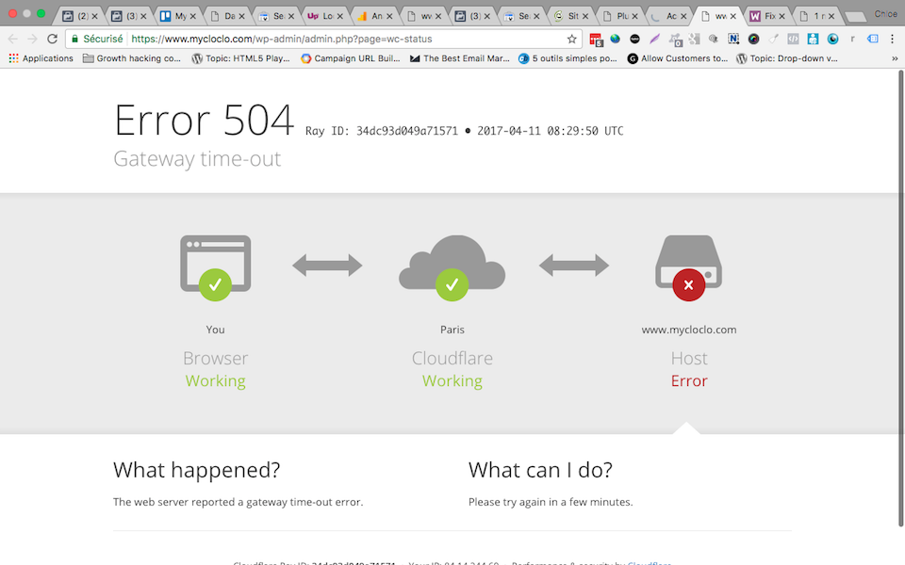Reload the page with the refresh icon
Screen dimensions: 905x565
point(52,39)
